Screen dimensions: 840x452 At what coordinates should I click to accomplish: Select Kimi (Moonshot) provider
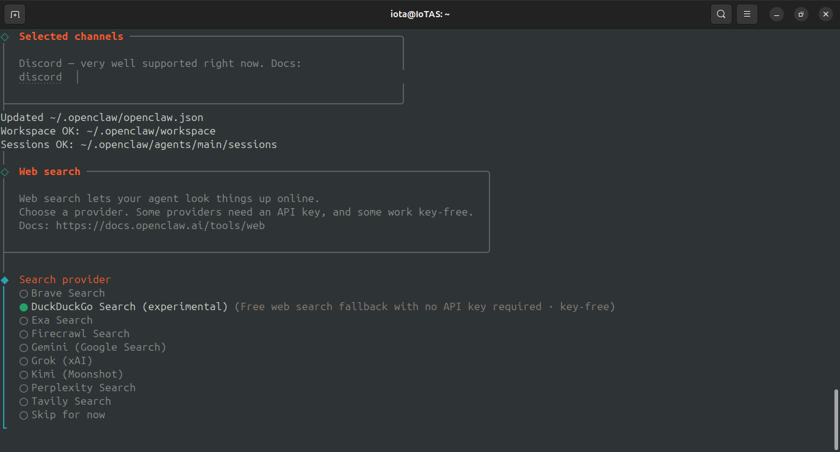pyautogui.click(x=71, y=374)
